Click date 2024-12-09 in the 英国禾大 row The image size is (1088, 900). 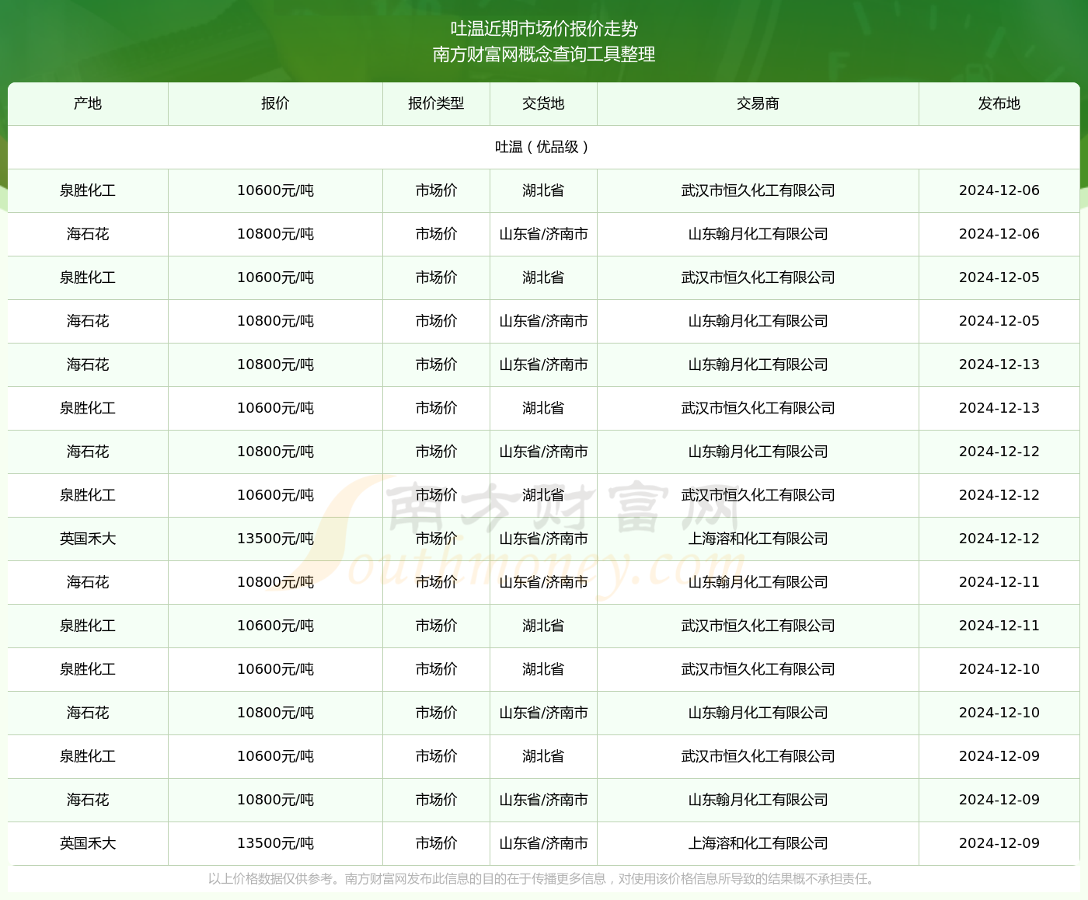click(x=999, y=843)
